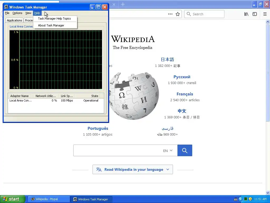Sort by Link Speed column header
This screenshot has height=203, width=270.
tap(67, 96)
